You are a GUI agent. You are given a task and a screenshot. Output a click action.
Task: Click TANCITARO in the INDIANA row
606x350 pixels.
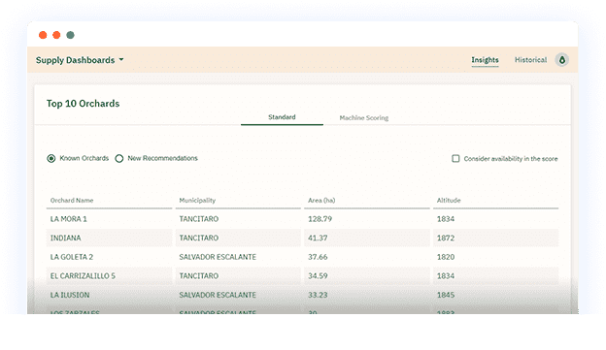199,239
